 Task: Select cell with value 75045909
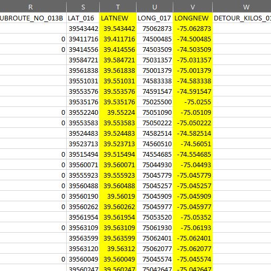point(154,196)
